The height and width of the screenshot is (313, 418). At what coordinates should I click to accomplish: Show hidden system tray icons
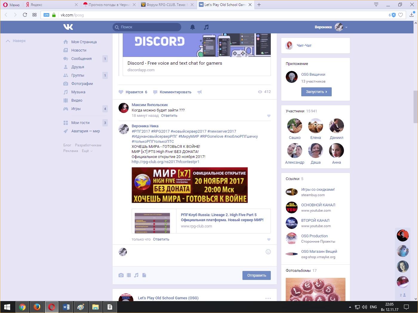(350, 307)
